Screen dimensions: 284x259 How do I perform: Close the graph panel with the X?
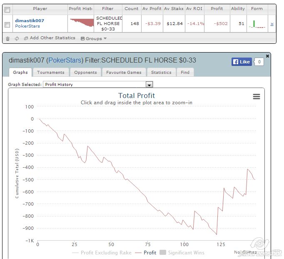[x=267, y=56]
